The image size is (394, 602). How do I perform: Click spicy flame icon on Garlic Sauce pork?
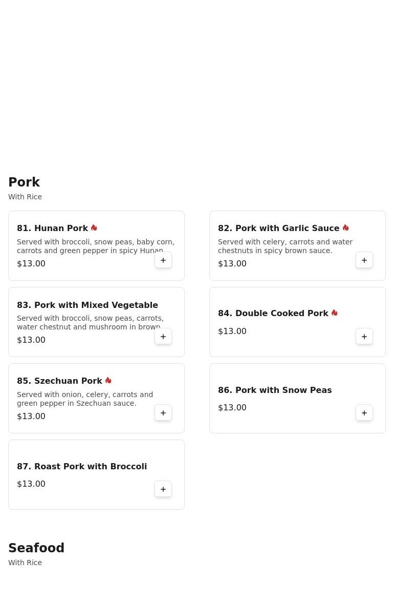point(346,228)
